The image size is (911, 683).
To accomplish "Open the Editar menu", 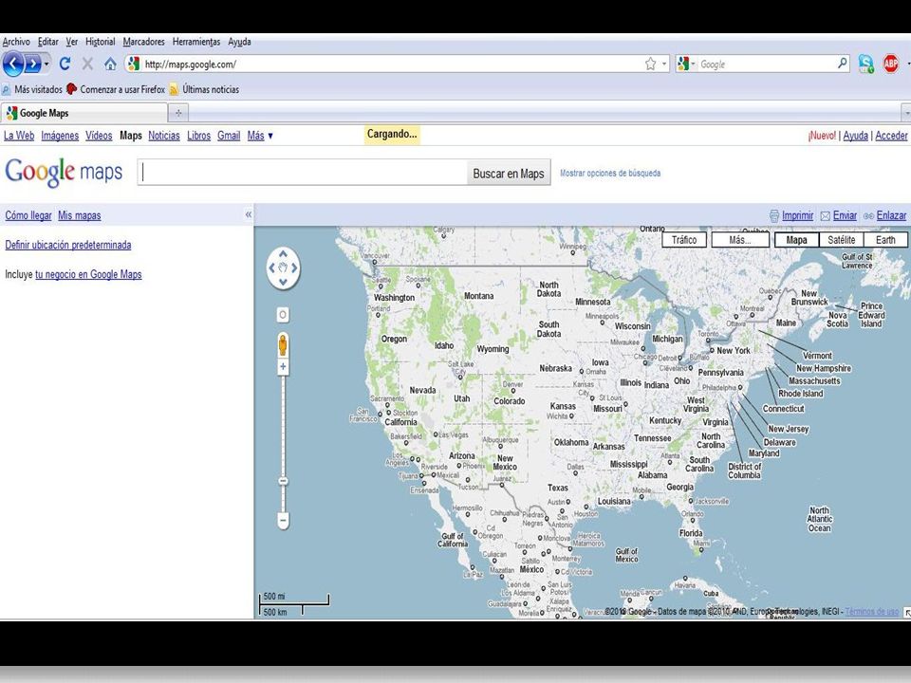I will (x=48, y=41).
